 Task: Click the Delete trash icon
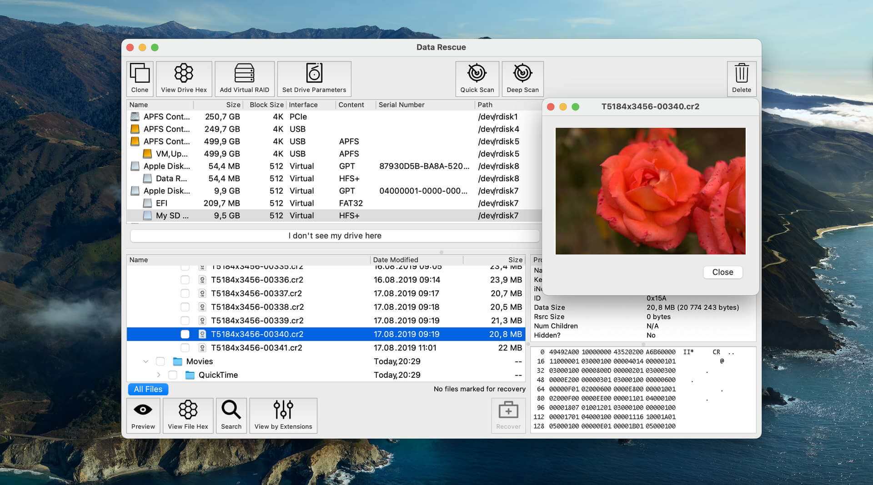click(x=741, y=79)
